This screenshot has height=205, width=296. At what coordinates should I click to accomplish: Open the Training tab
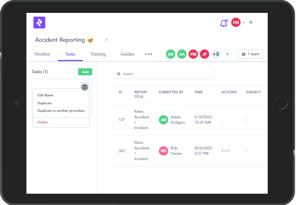point(98,54)
